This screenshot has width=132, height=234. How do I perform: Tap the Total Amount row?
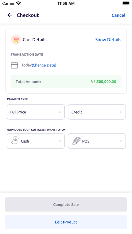(x=66, y=81)
